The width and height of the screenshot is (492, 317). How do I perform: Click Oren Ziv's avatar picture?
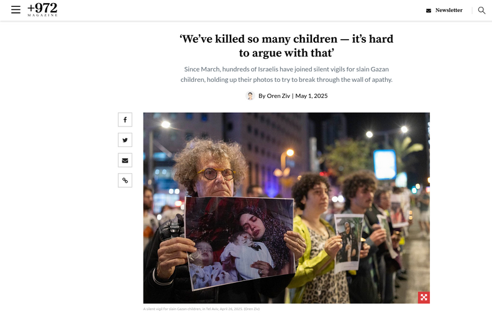coord(250,96)
